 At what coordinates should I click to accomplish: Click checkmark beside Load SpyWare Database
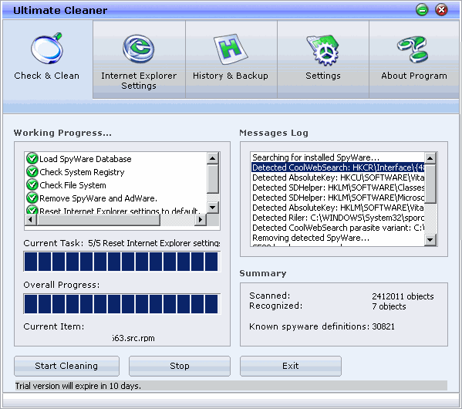[32, 158]
